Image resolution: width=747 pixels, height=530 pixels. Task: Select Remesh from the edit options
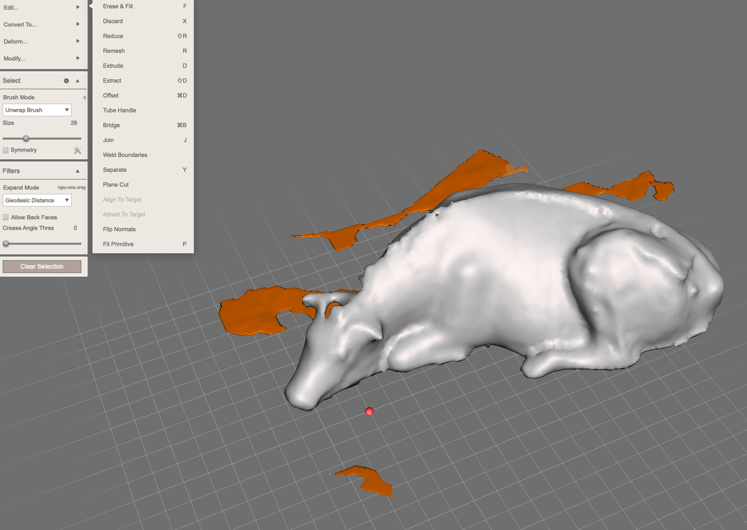pos(114,51)
